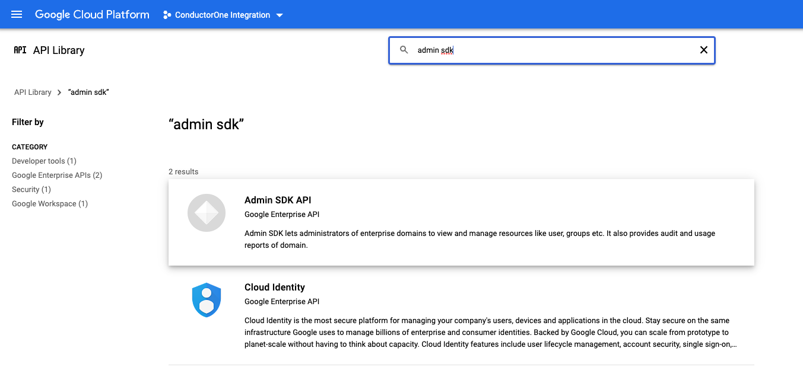Viewport: 803px width, 383px height.
Task: Click the Cloud Identity shield icon
Action: click(207, 300)
